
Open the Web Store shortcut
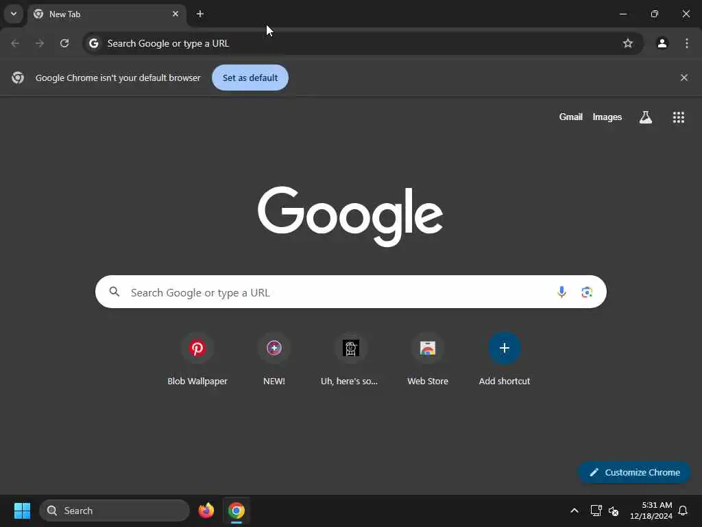[428, 360]
